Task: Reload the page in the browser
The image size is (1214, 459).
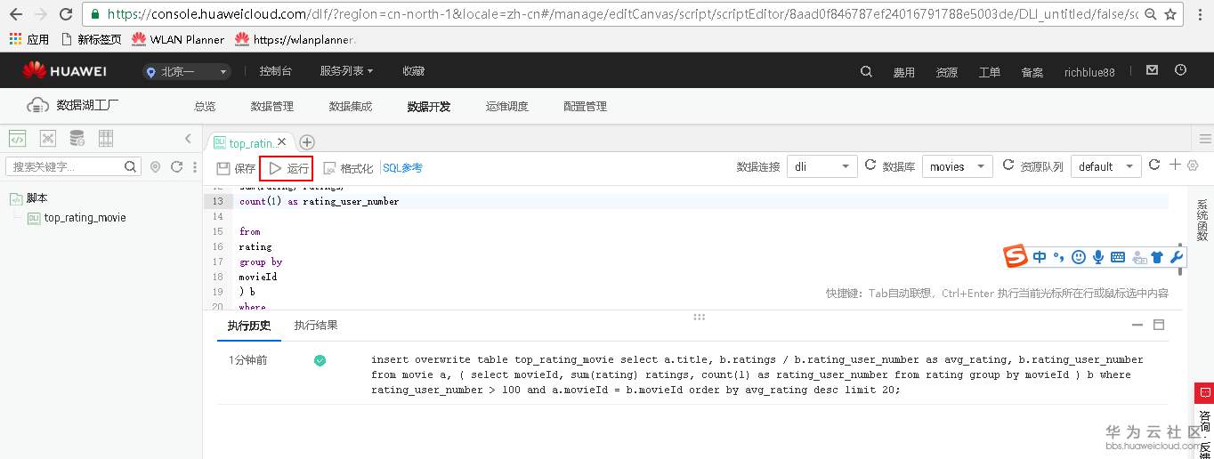Action: [66, 14]
